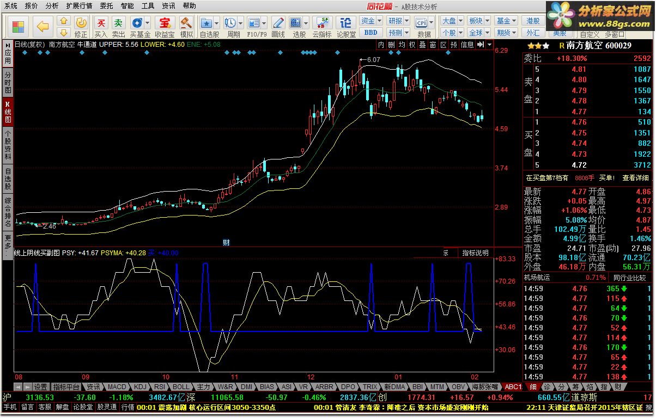Click the 设置 button near indicator tabs
656x418 pixels.
tap(40, 386)
